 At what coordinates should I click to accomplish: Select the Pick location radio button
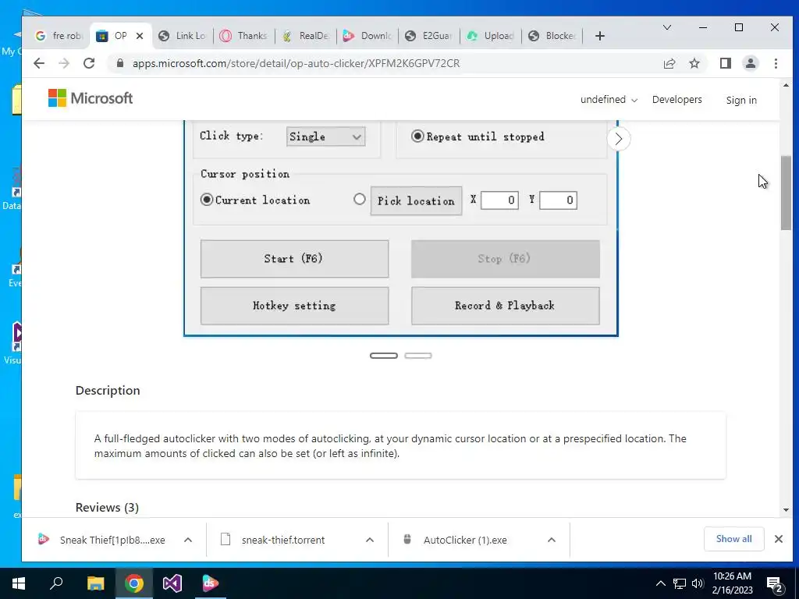[x=359, y=199]
